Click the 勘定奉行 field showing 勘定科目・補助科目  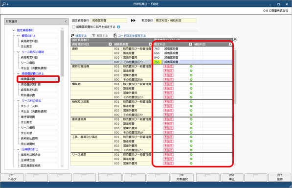[175, 21]
